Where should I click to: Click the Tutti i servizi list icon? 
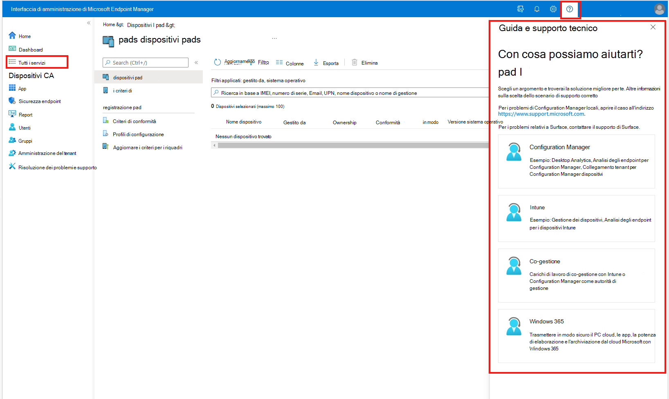[x=12, y=62]
